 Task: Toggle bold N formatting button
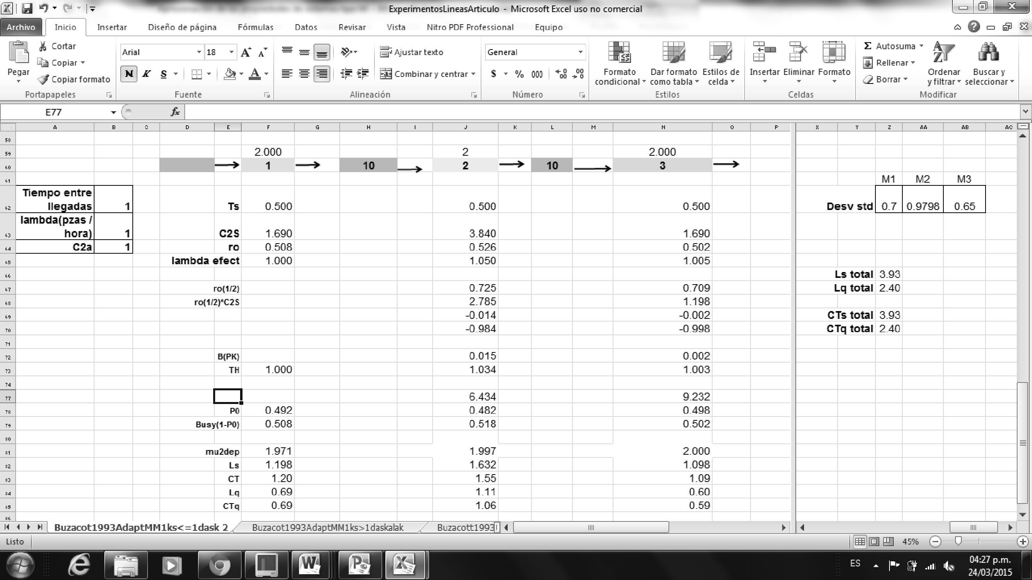point(128,74)
